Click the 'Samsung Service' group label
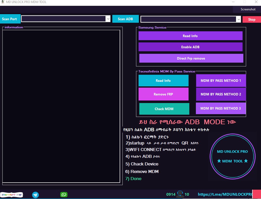Screen dimensions: 261x199 click(152, 28)
